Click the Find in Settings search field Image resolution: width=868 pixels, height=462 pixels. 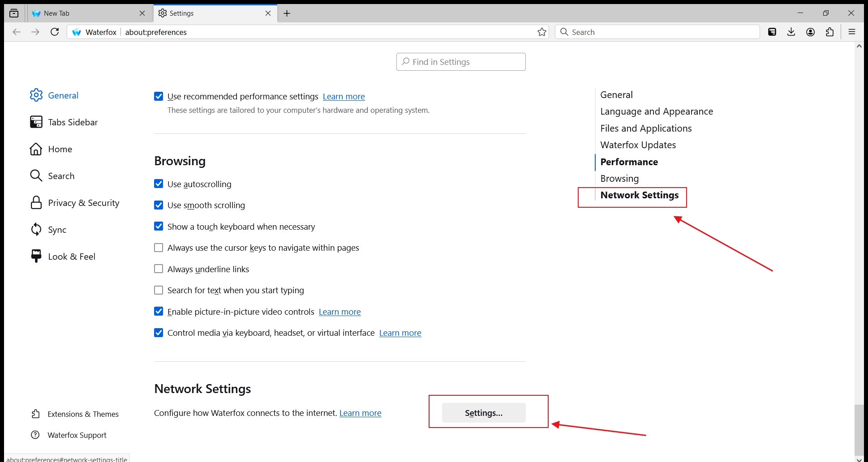[x=461, y=62]
